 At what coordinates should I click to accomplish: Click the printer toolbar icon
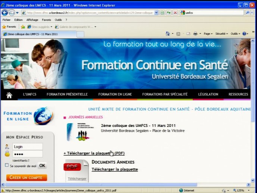tap(195, 34)
